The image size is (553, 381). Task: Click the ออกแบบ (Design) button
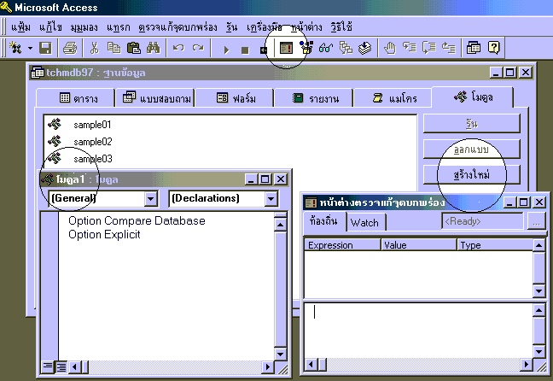471,149
